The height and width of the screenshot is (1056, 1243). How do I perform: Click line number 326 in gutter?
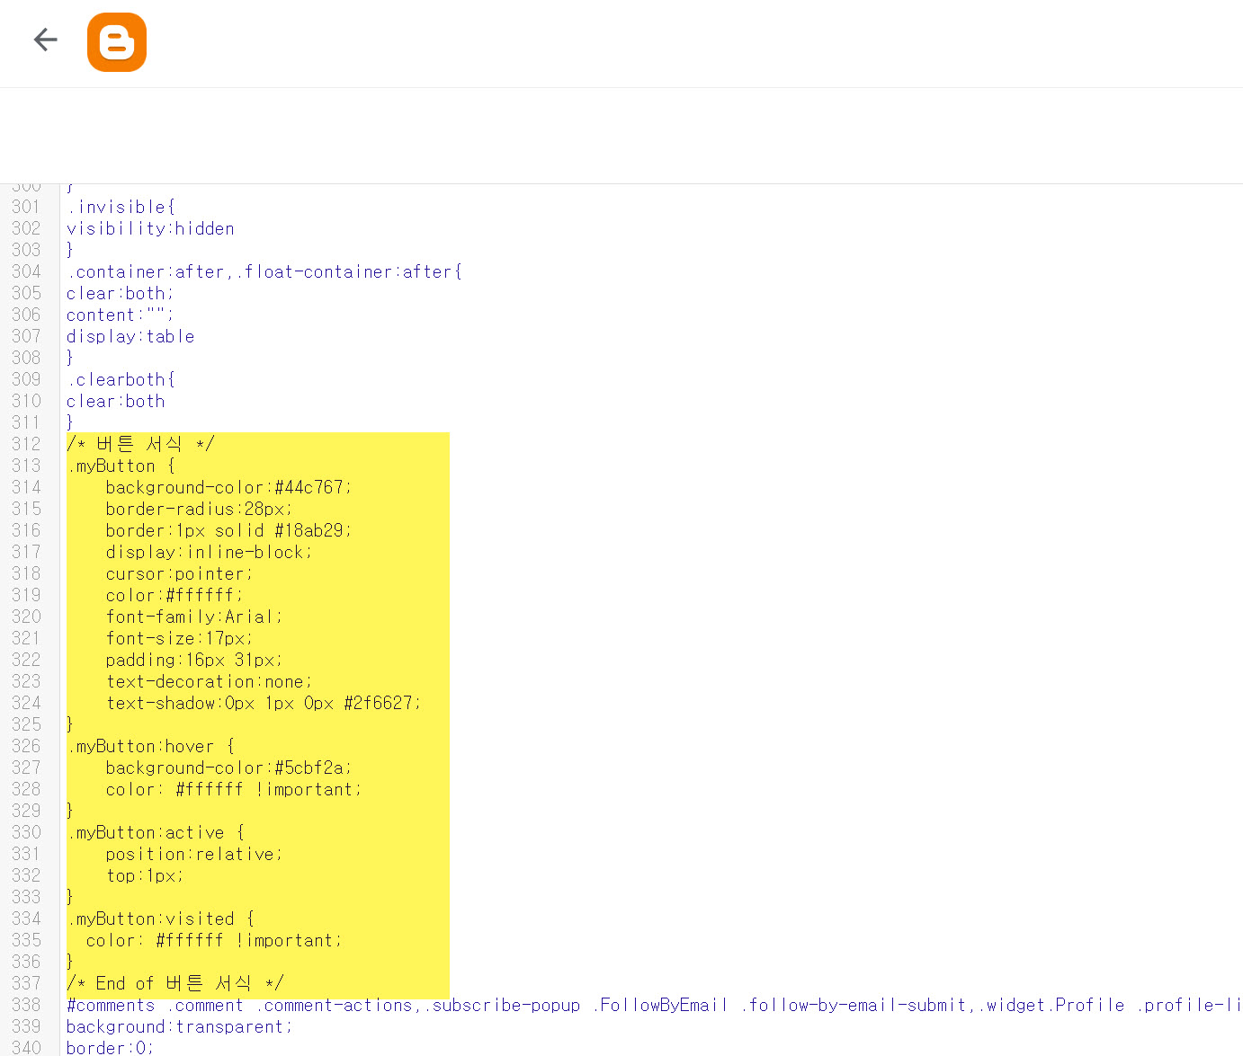(x=26, y=746)
